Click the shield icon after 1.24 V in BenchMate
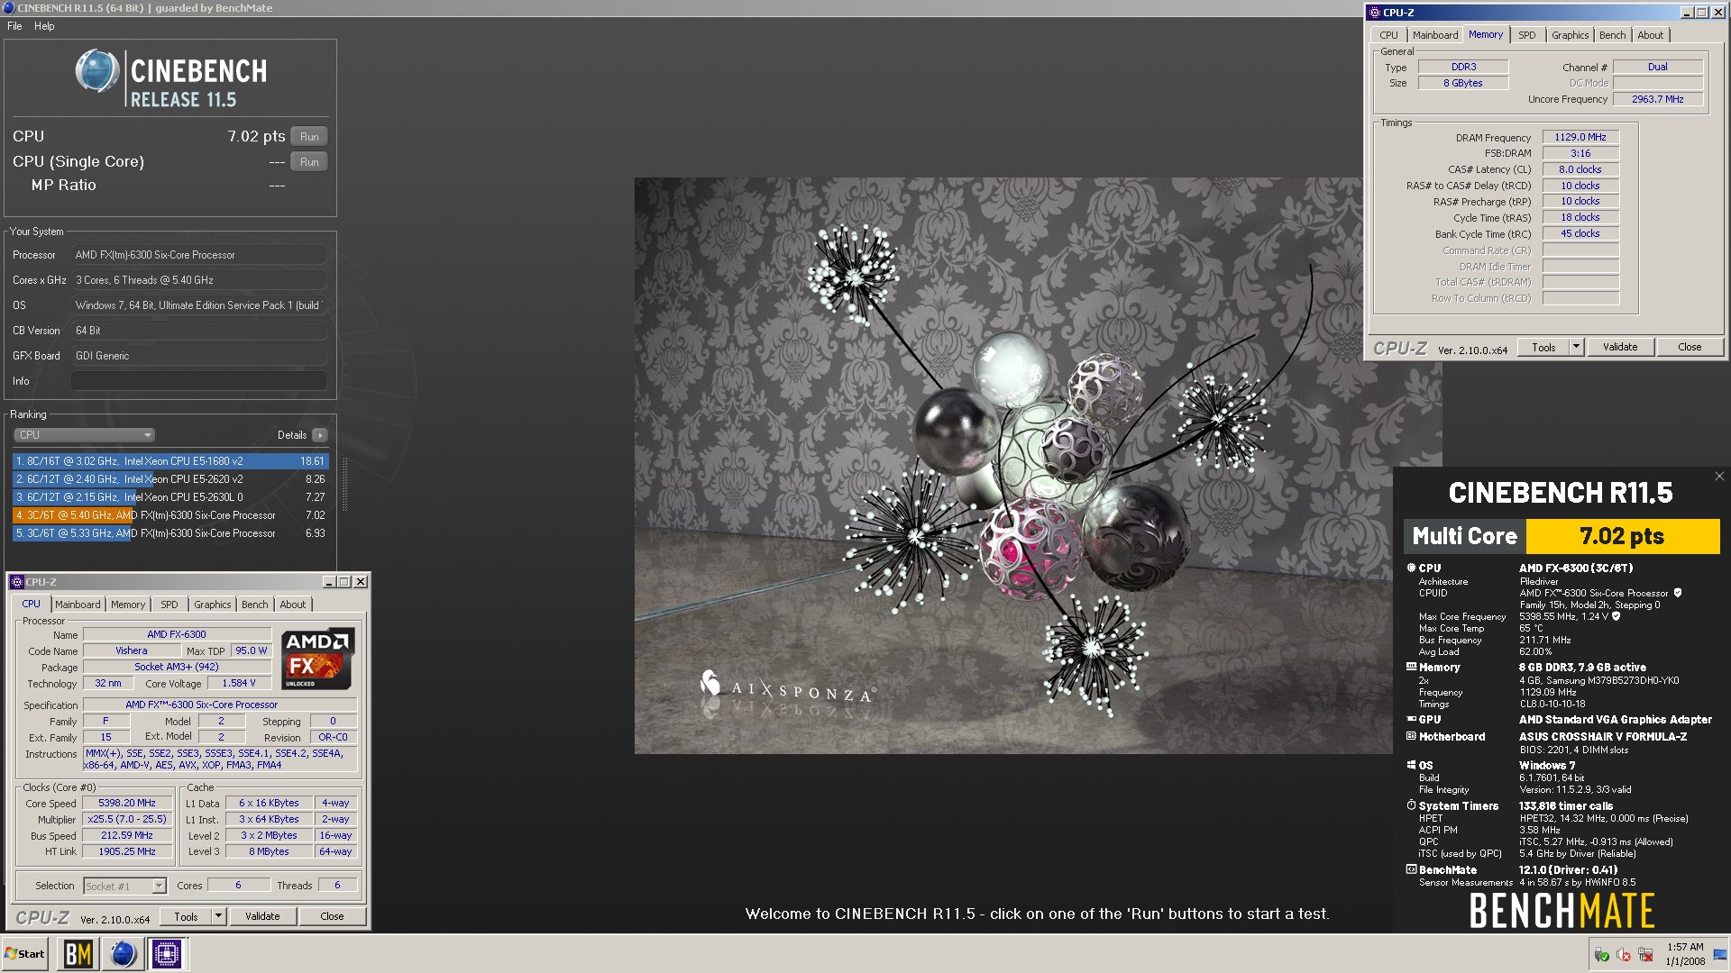The height and width of the screenshot is (973, 1731). point(1616,616)
